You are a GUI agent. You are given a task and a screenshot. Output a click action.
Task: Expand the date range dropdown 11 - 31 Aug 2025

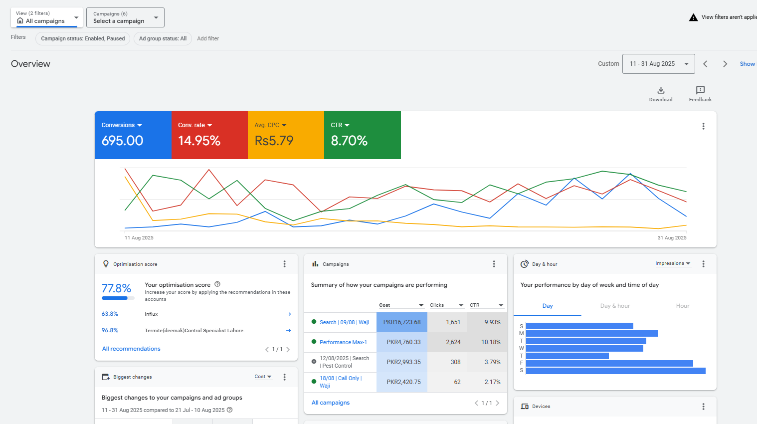(x=658, y=64)
